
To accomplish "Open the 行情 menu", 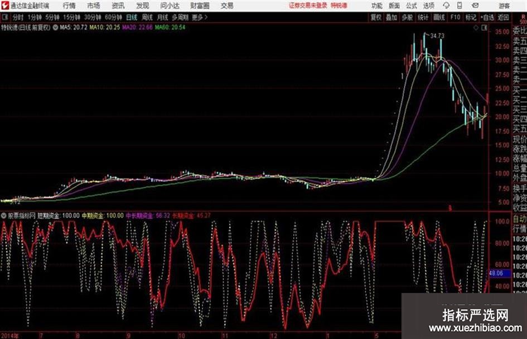I will (69, 6).
